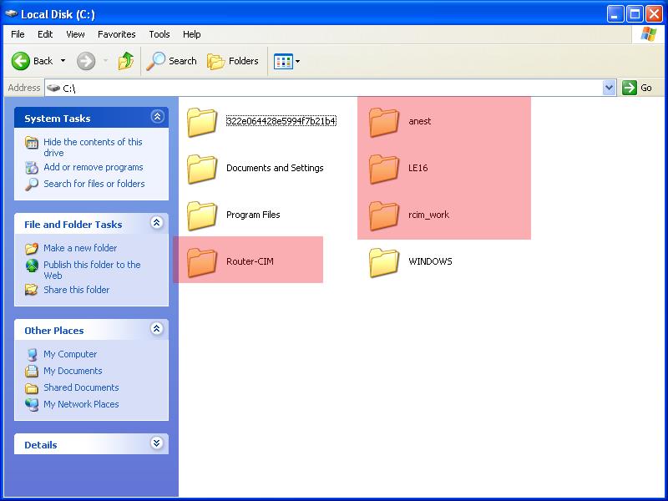This screenshot has height=501, width=668.
Task: Open My Computer from Other Places
Action: click(70, 354)
